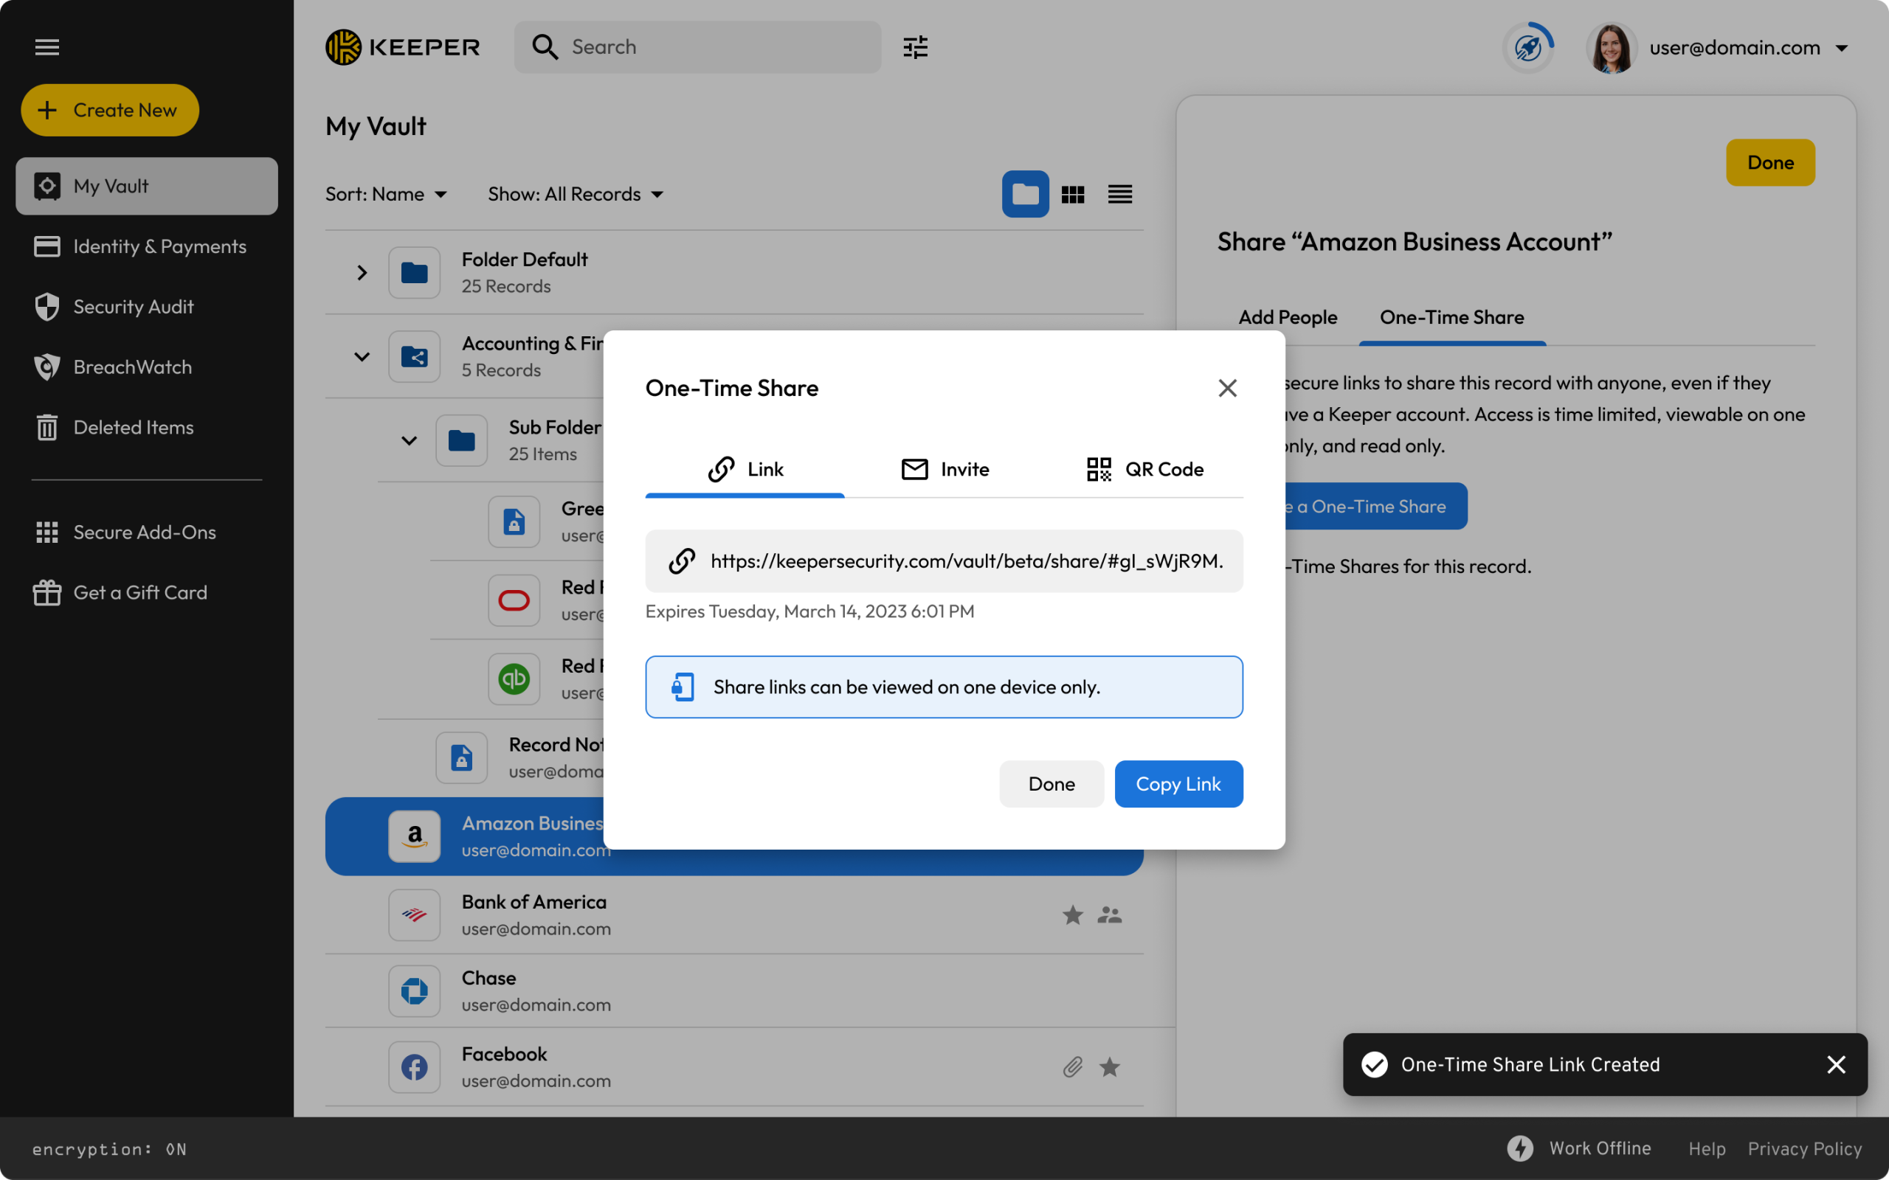Click the Copy Link button
Screen dimensions: 1889x1180
coord(1178,783)
